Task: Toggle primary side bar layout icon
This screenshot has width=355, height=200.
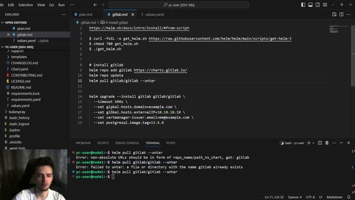Action: (x=303, y=5)
